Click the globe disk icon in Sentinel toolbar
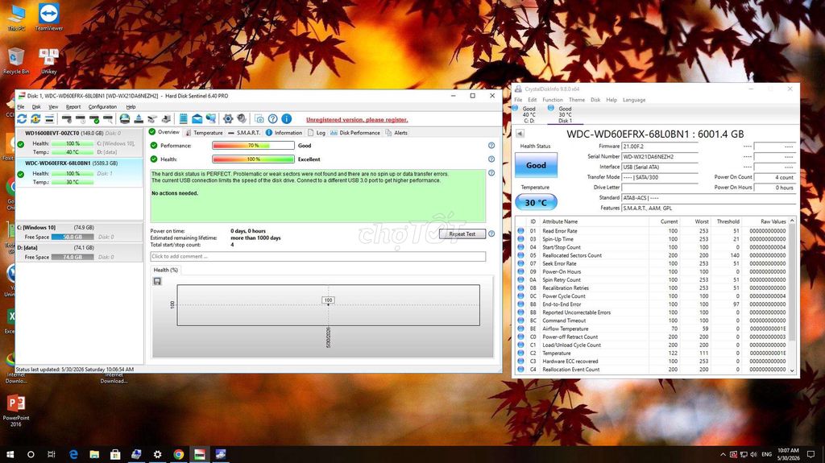The image size is (825, 463). (x=125, y=119)
